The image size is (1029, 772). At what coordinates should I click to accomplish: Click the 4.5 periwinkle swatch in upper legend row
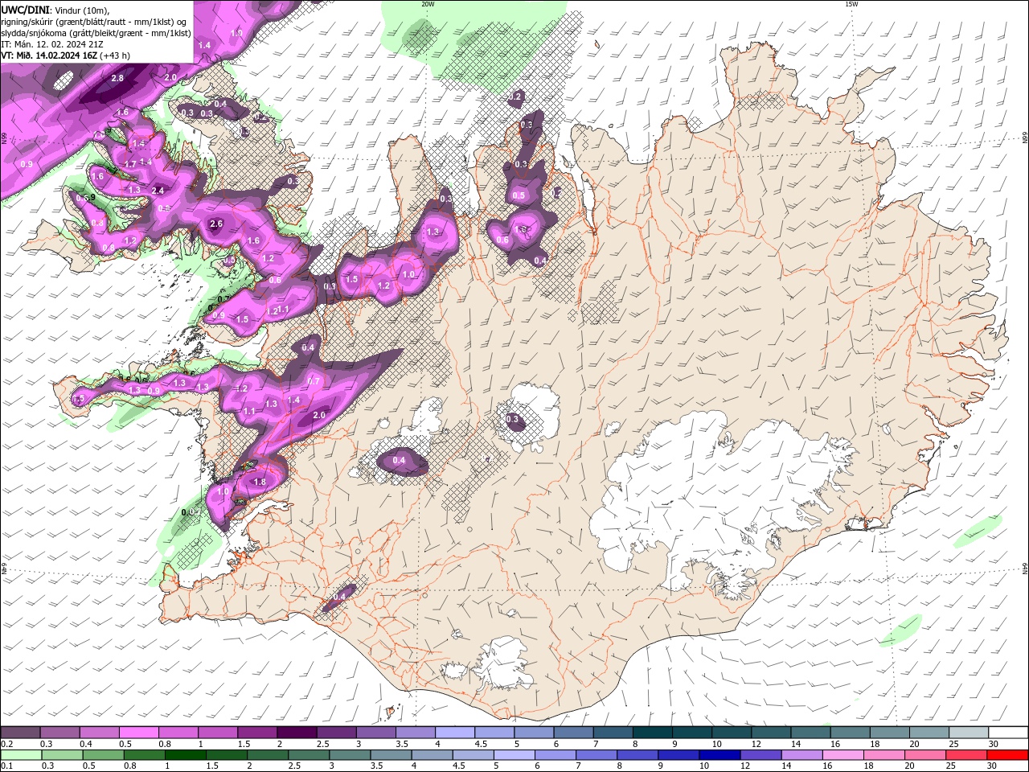(x=494, y=733)
